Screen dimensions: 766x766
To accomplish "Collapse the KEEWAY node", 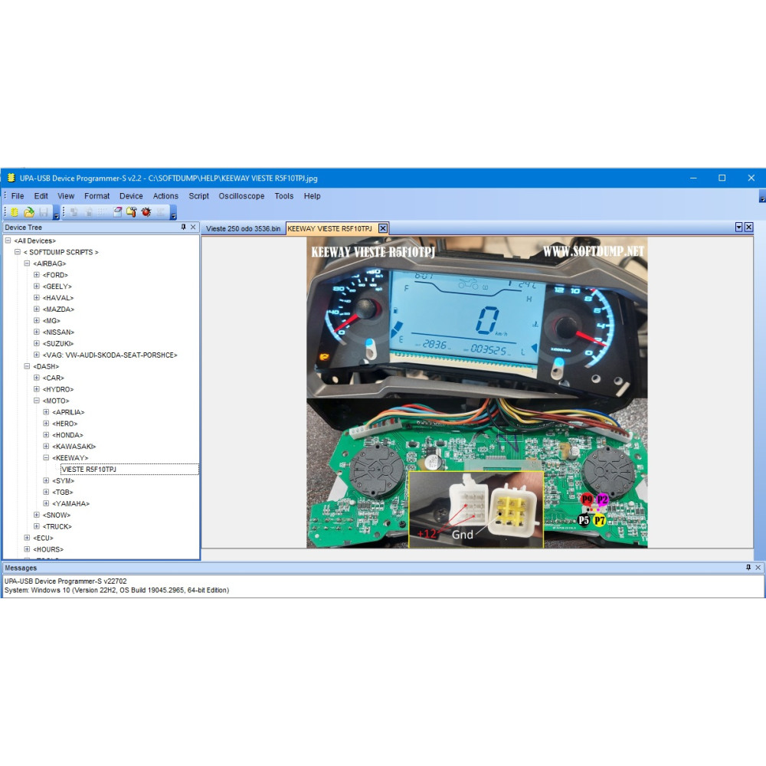I will pyautogui.click(x=46, y=458).
